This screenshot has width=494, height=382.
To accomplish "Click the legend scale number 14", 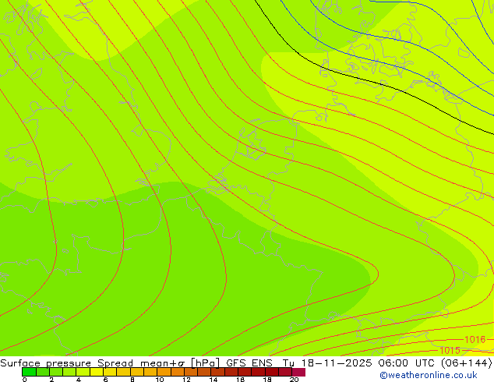I will 213,380.
